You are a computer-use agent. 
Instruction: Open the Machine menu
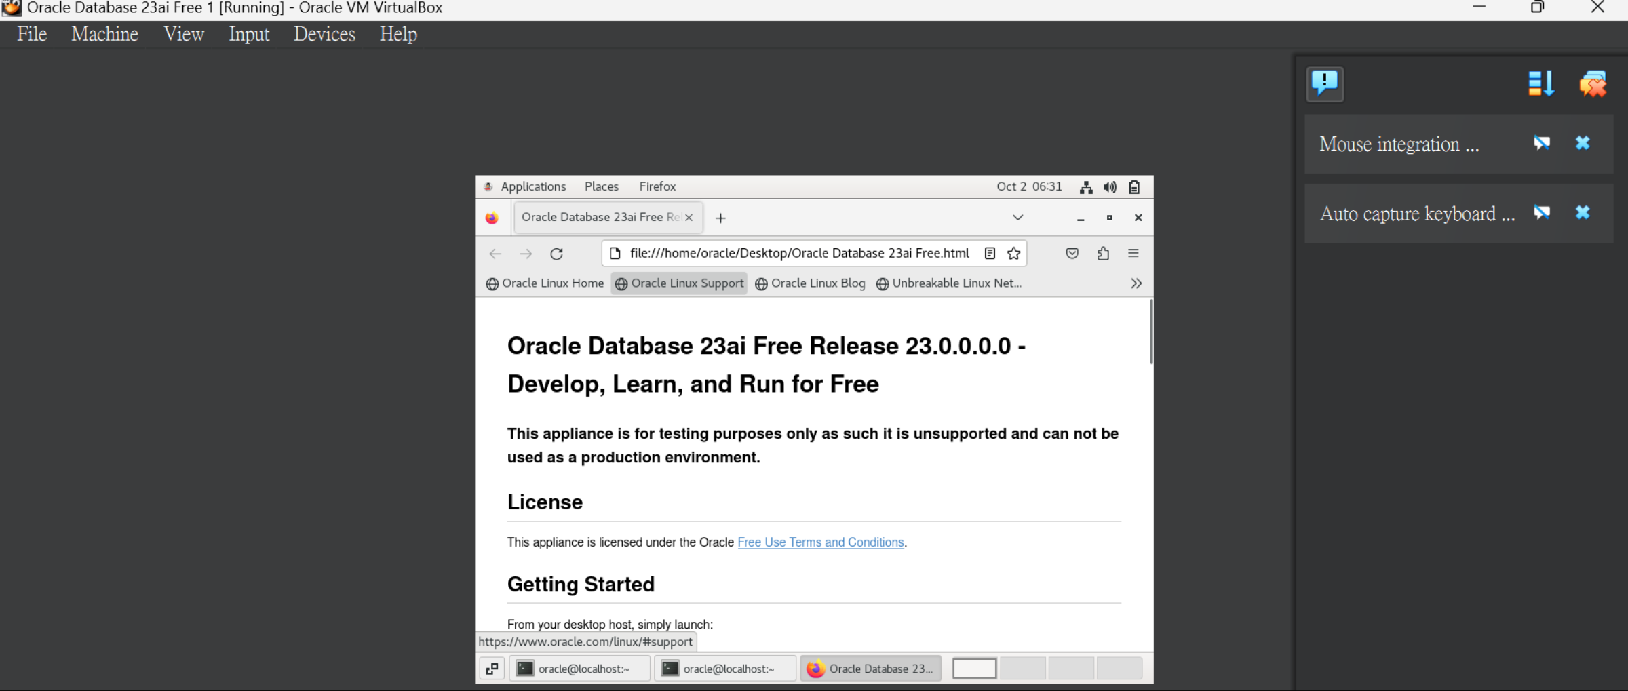(104, 34)
